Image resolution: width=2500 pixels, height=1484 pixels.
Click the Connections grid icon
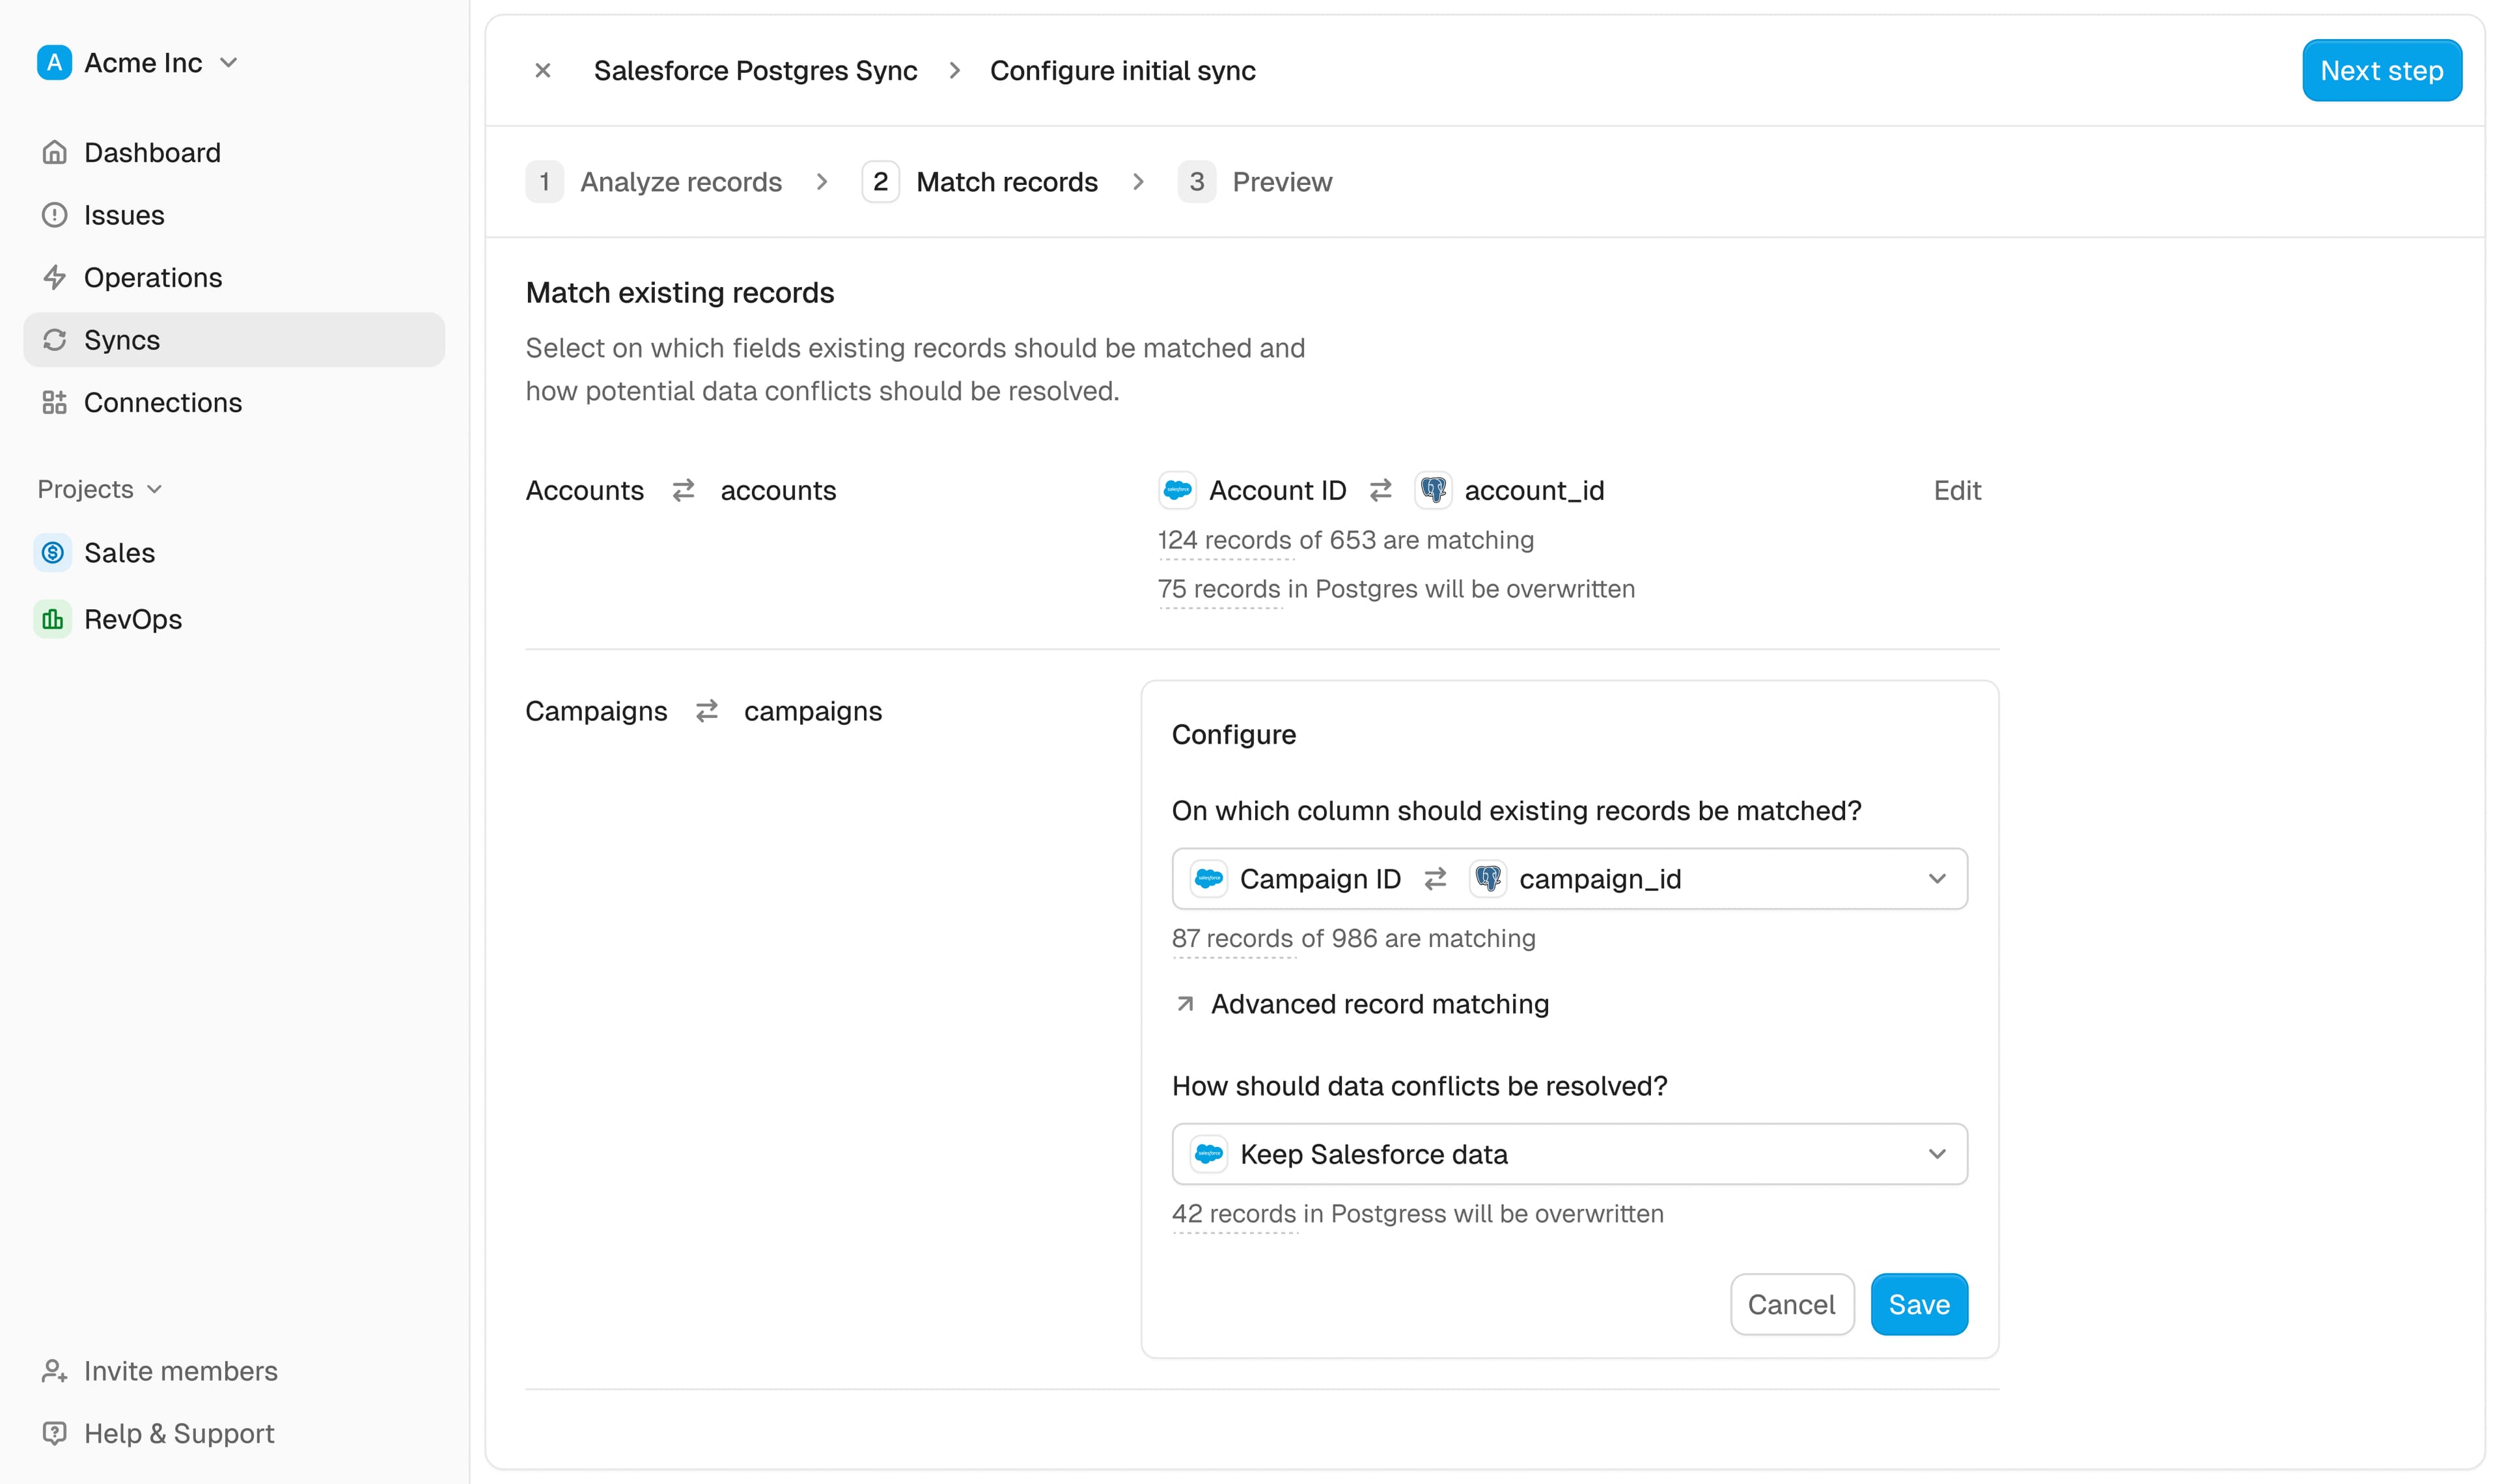(x=54, y=402)
